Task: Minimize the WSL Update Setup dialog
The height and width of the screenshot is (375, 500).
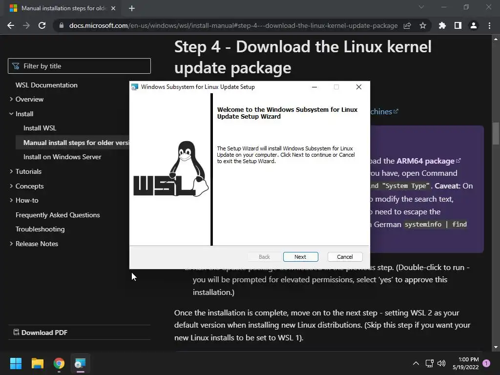Action: click(314, 87)
